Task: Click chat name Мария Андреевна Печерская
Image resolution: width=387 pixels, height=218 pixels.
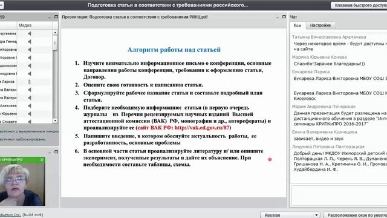Action: coord(324,107)
